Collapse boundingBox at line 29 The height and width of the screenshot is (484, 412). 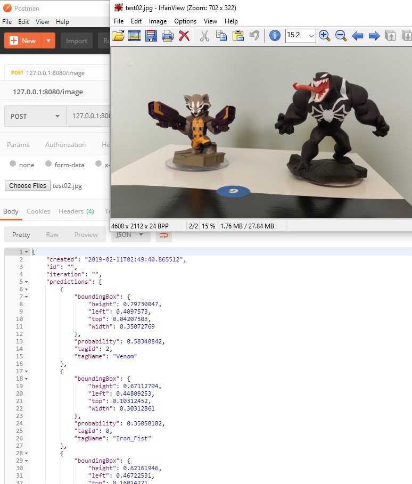pyautogui.click(x=26, y=461)
